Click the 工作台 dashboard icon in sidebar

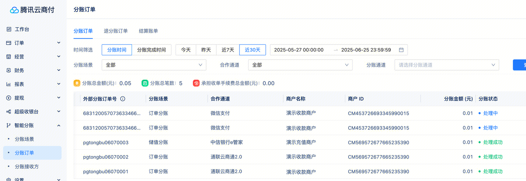(x=9, y=29)
